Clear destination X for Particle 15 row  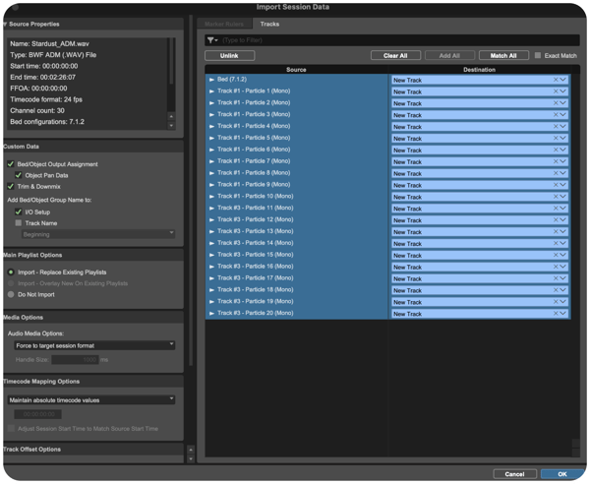556,255
